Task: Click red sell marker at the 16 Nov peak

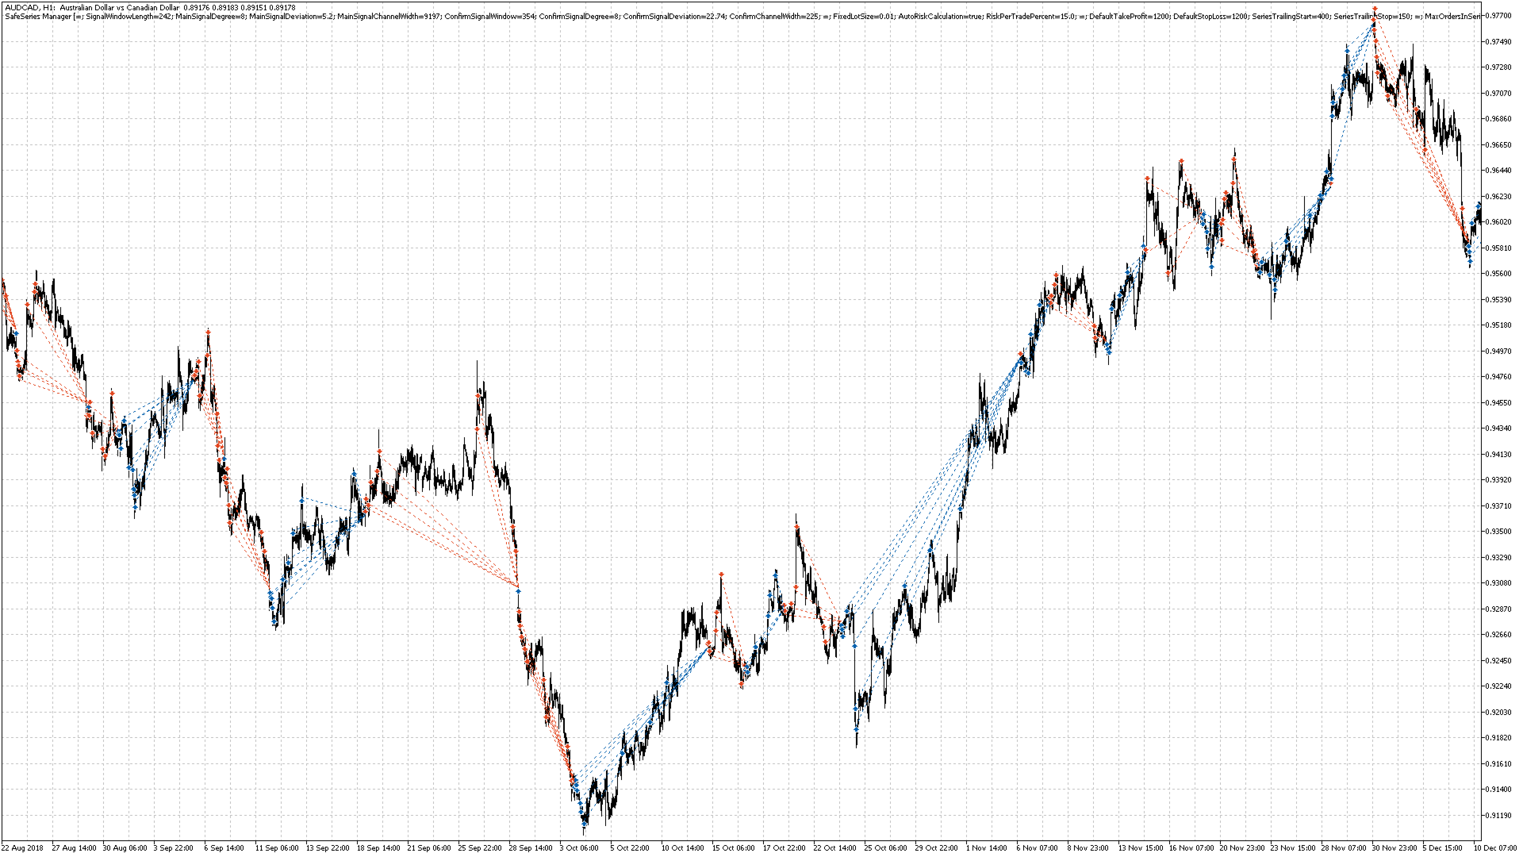Action: (1181, 161)
